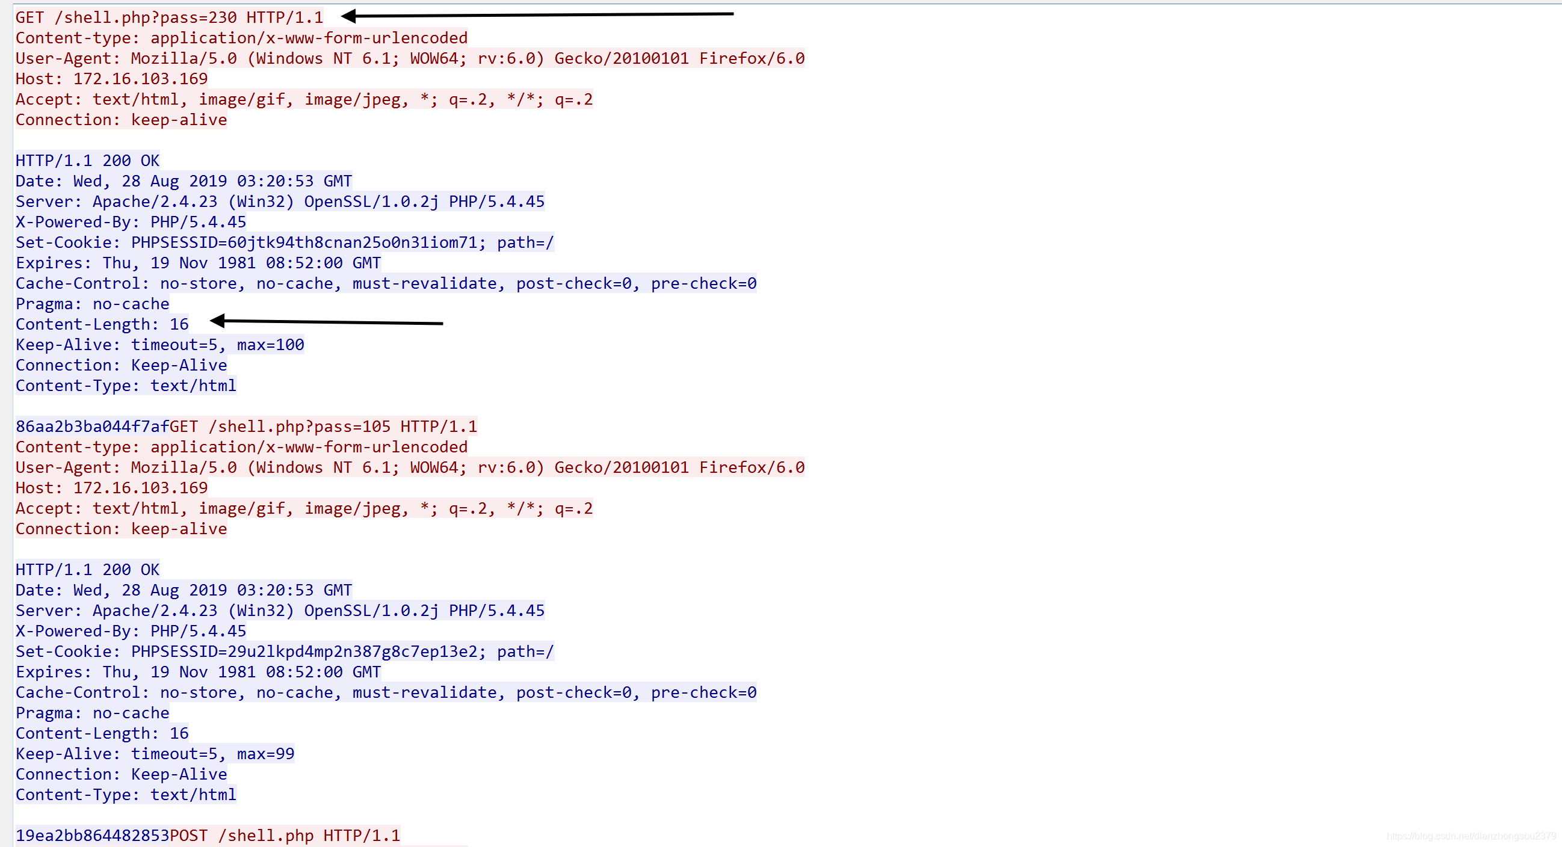The height and width of the screenshot is (847, 1562).
Task: Click the PHPSESSID=60jtk94th8cnan25o0n31iom71 cookie line
Action: pyautogui.click(x=285, y=242)
